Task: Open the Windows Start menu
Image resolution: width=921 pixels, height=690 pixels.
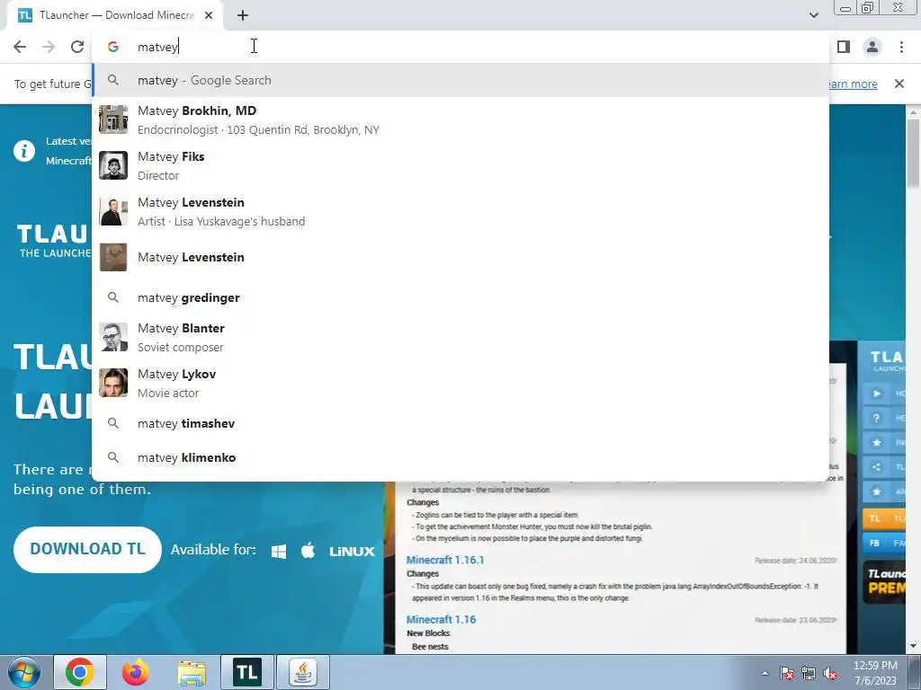Action: 23,672
